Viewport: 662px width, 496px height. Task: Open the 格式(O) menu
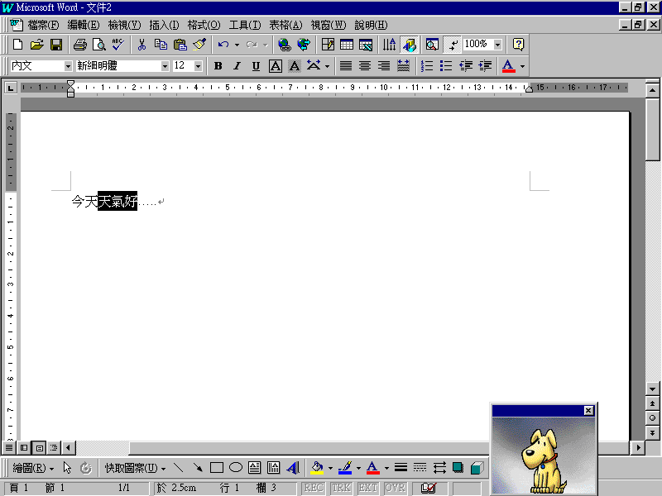pos(204,25)
